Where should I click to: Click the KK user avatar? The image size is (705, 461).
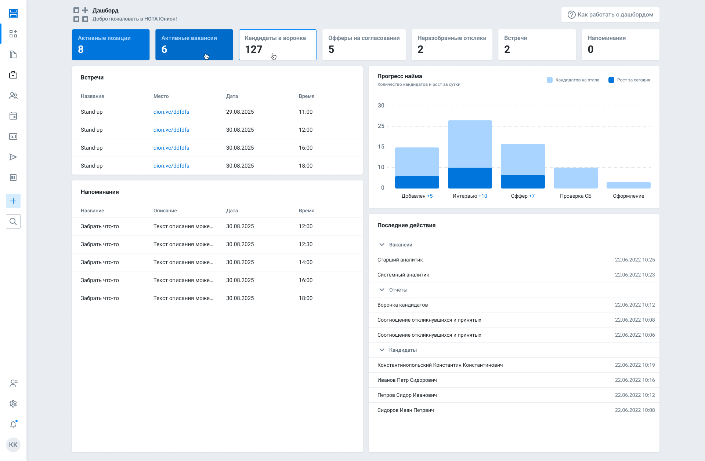(x=13, y=445)
